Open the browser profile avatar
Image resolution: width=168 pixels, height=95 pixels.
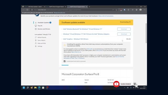[x=140, y=10]
